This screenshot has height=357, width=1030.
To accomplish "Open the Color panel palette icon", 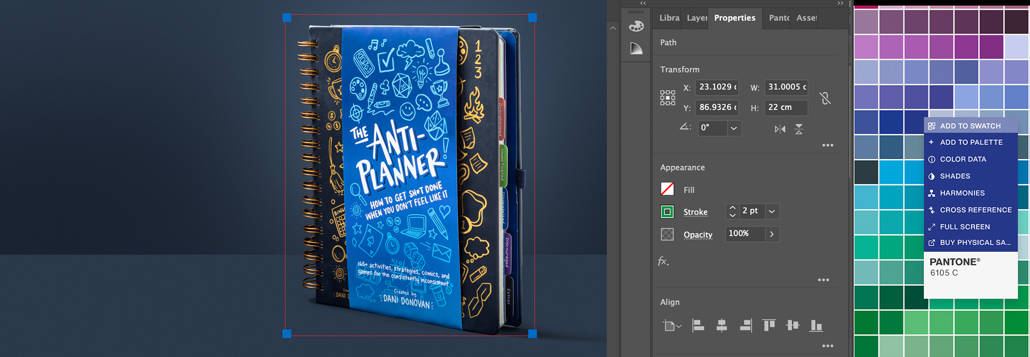I will point(636,26).
